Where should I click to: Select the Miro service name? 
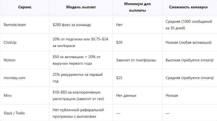8,95
